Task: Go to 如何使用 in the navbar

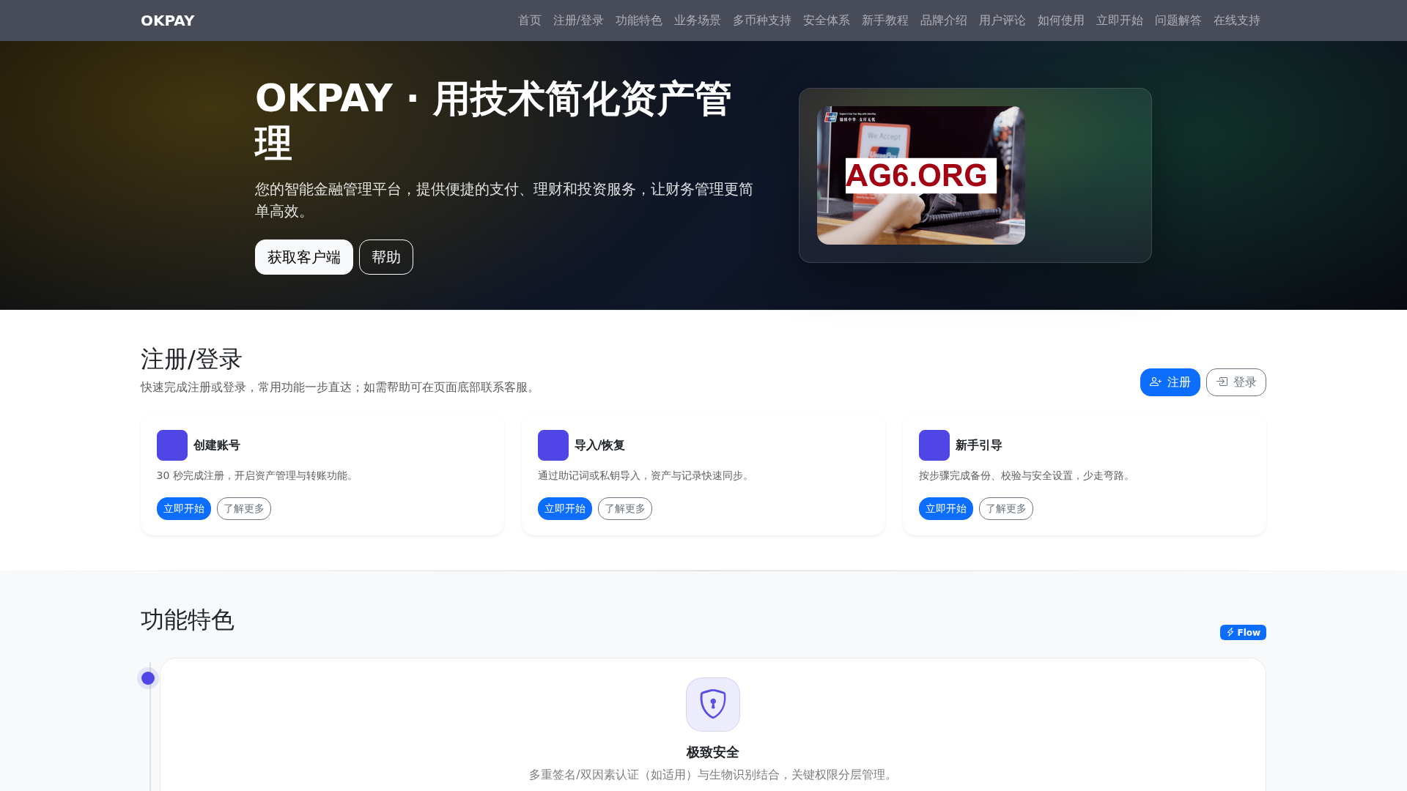Action: click(1060, 21)
